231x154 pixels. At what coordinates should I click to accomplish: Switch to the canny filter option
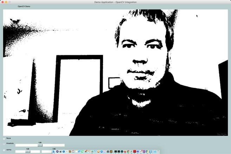tap(4, 150)
